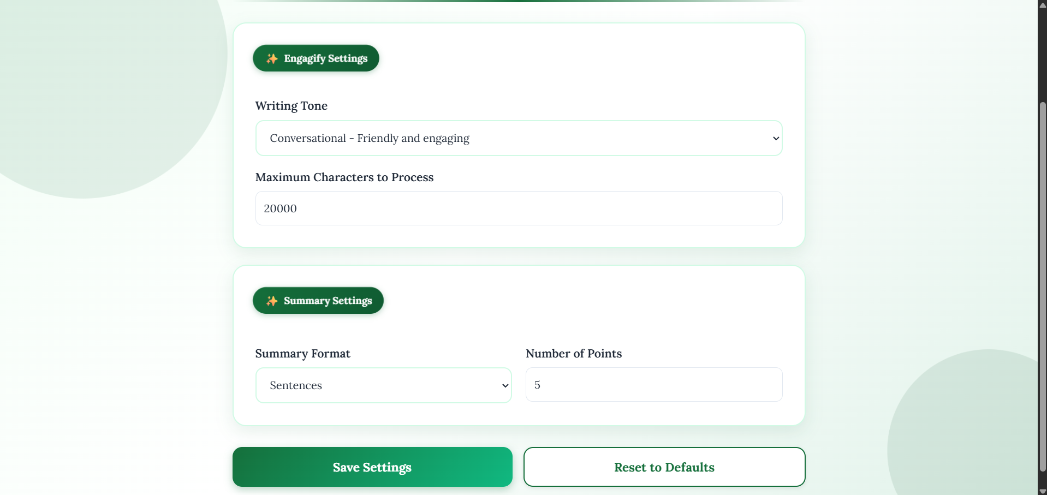This screenshot has height=495, width=1047.
Task: Click the Engagify Settings badge label
Action: coord(325,58)
